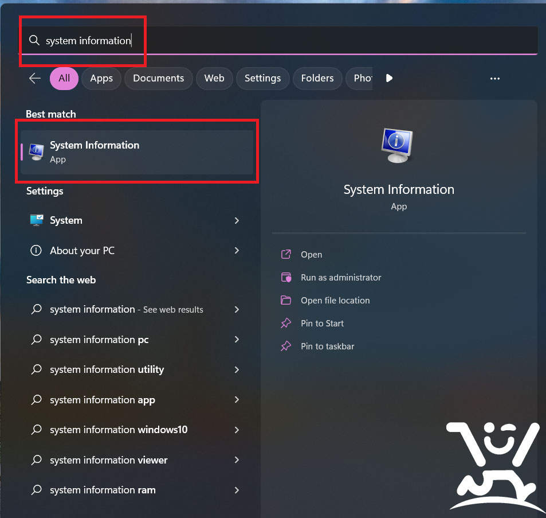Open 'system information - See web results'
546x518 pixels.
coord(137,309)
